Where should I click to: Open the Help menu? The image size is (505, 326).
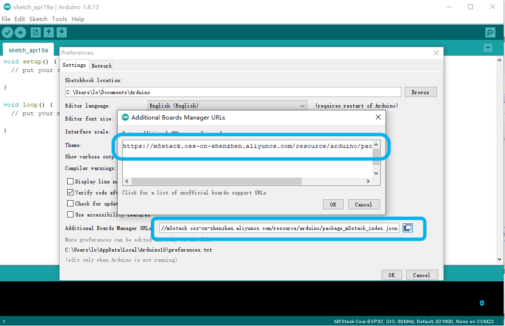(78, 19)
